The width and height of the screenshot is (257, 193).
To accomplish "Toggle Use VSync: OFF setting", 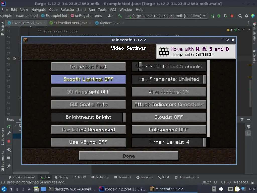I will coord(89,142).
